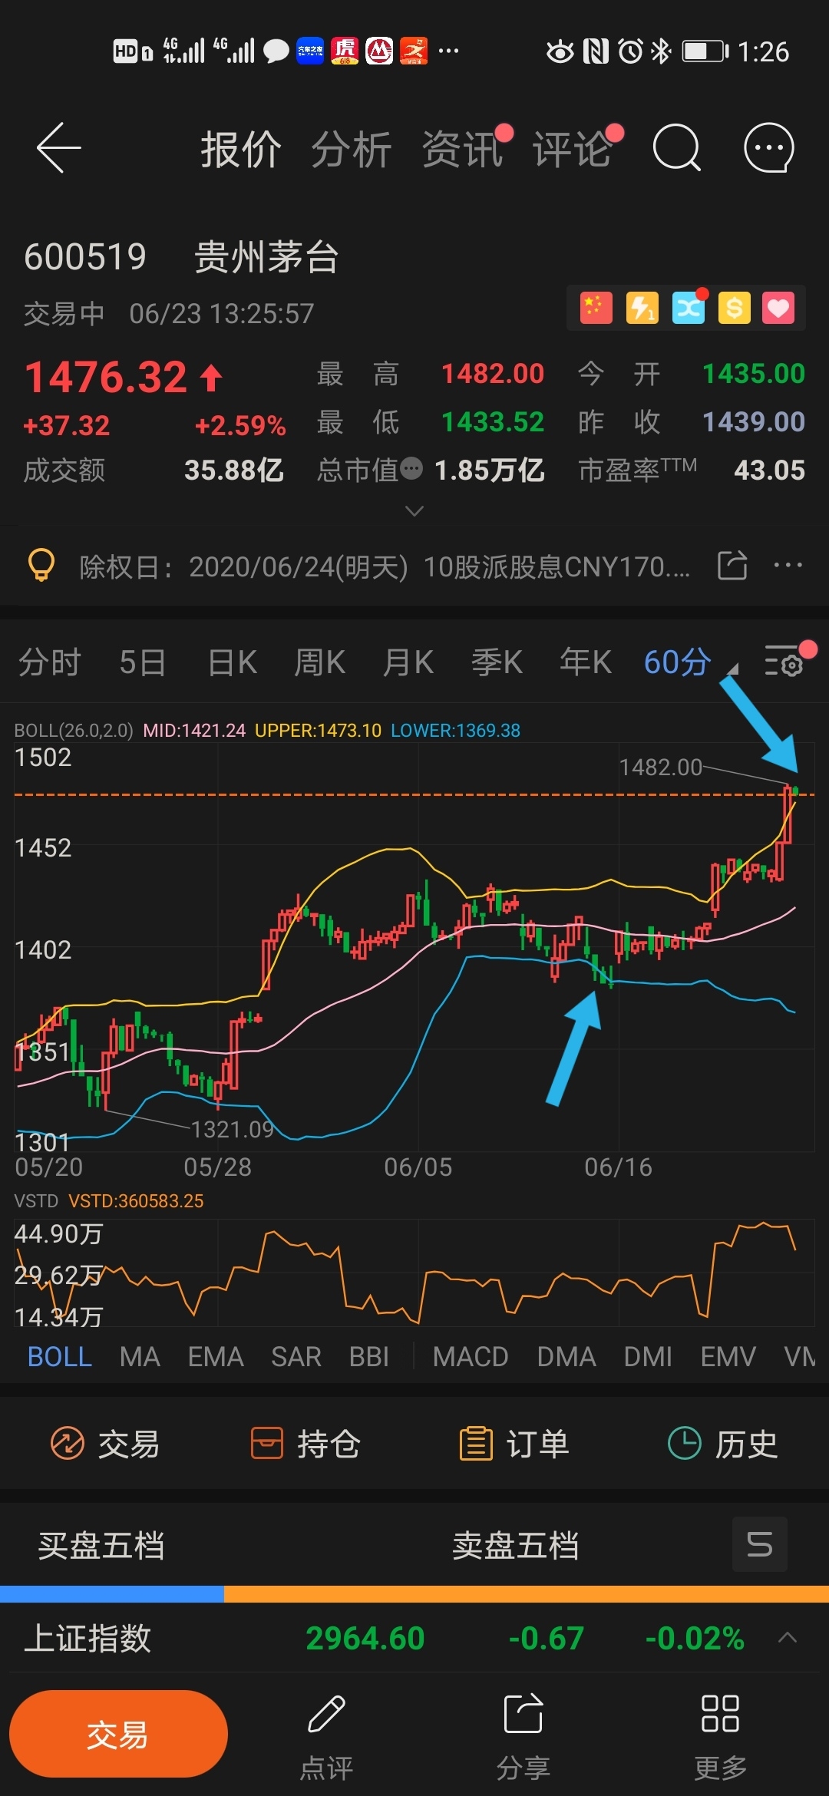
Task: Tap the 市盈率 43.05 value
Action: coord(769,470)
